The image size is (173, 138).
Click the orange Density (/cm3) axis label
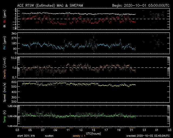tap(5, 68)
